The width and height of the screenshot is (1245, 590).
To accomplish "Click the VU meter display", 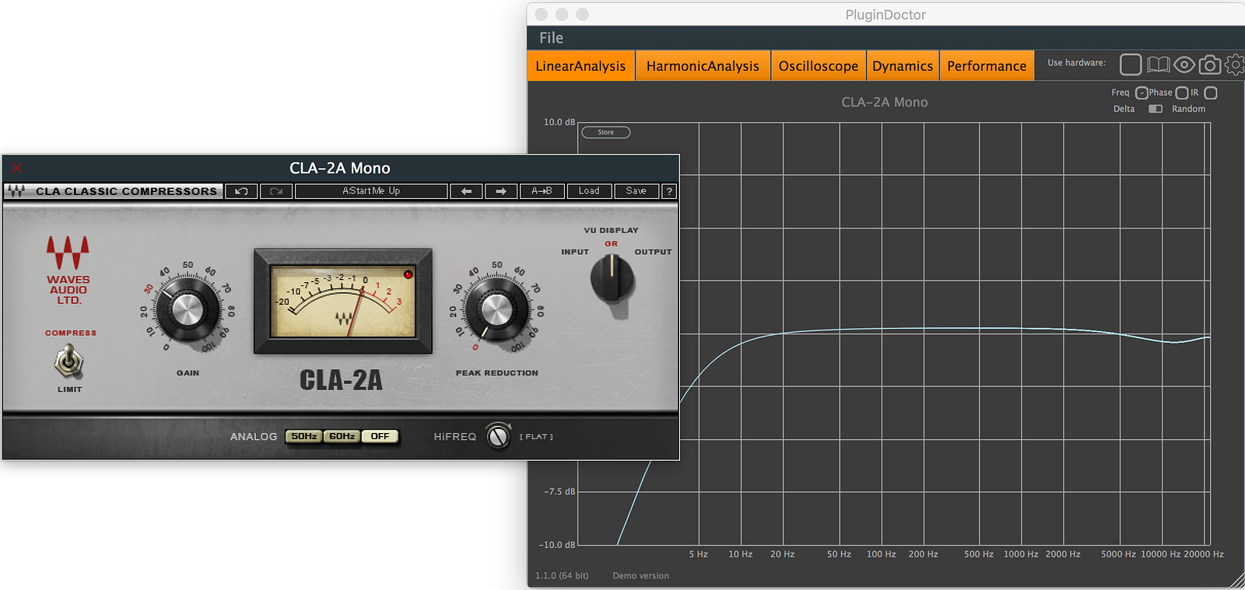I will [x=343, y=301].
